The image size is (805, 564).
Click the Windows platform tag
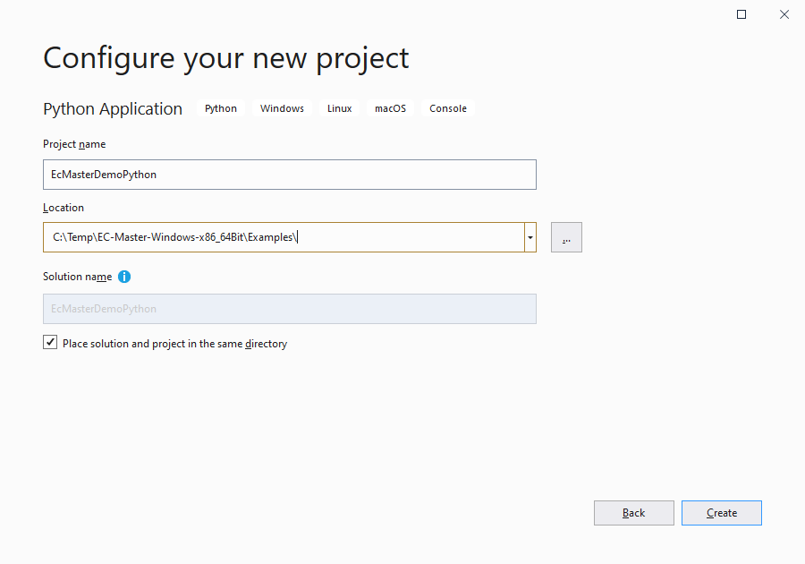tap(282, 108)
